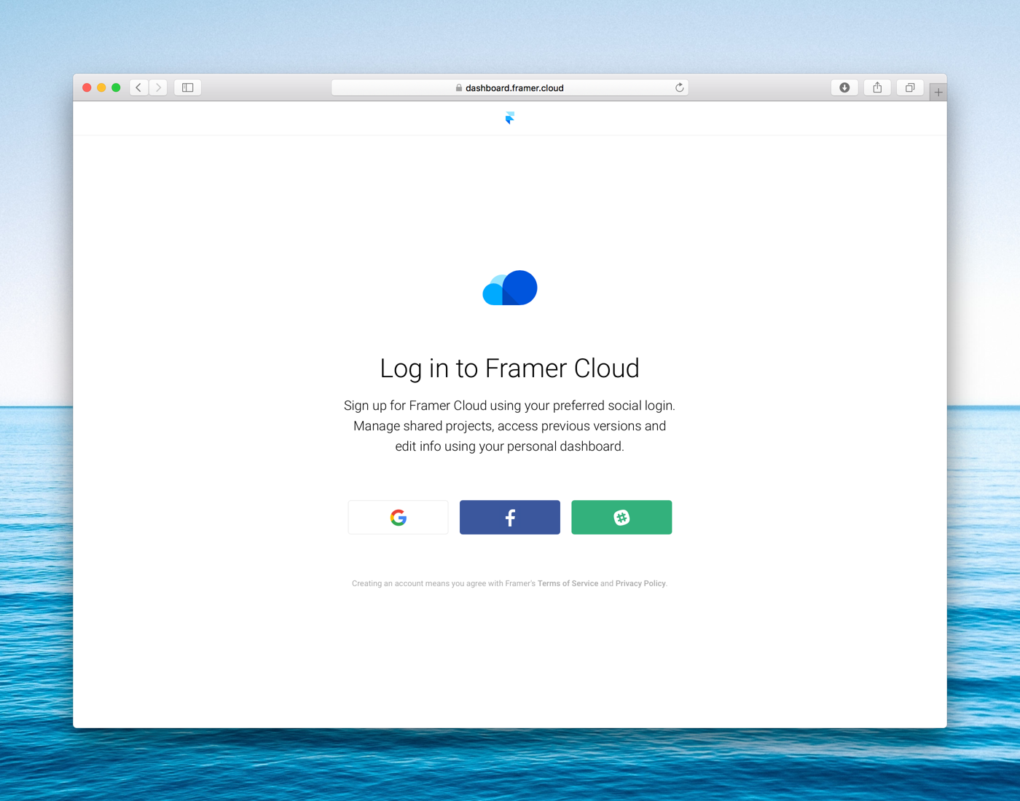
Task: Close the Safari window red button
Action: point(87,87)
